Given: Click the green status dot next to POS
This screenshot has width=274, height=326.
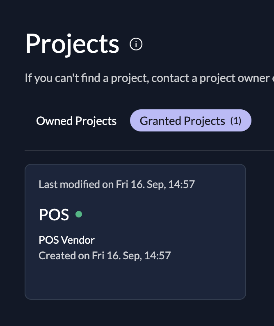Looking at the screenshot, I should (x=79, y=214).
